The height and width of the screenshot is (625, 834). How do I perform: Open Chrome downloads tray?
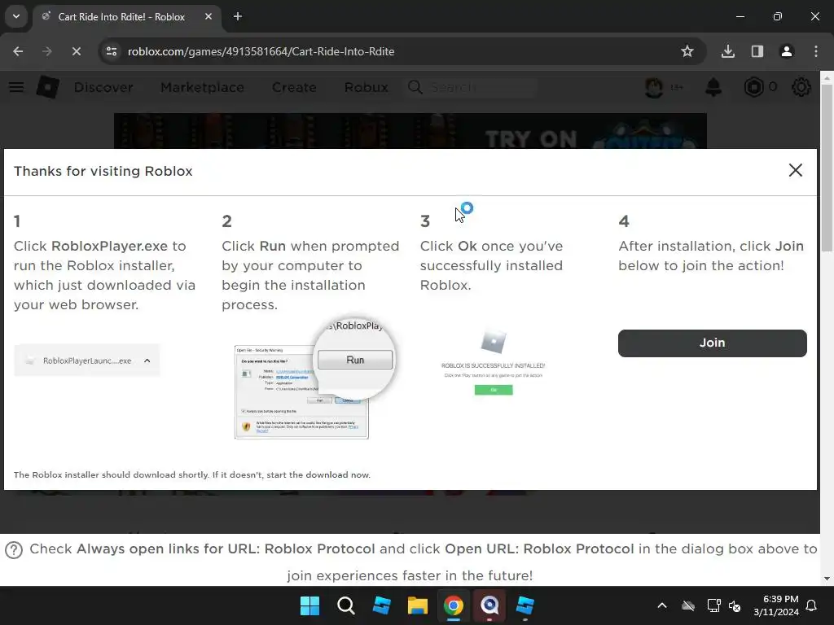tap(727, 51)
